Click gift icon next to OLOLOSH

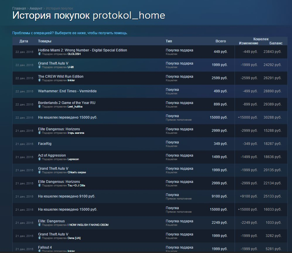coord(39,54)
